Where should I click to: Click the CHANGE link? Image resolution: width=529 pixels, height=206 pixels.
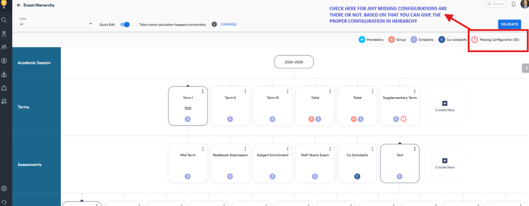coord(229,24)
